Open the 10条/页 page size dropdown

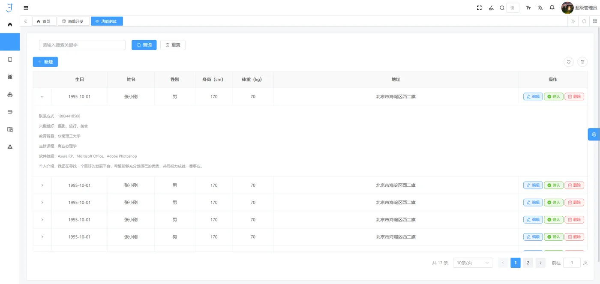point(473,263)
